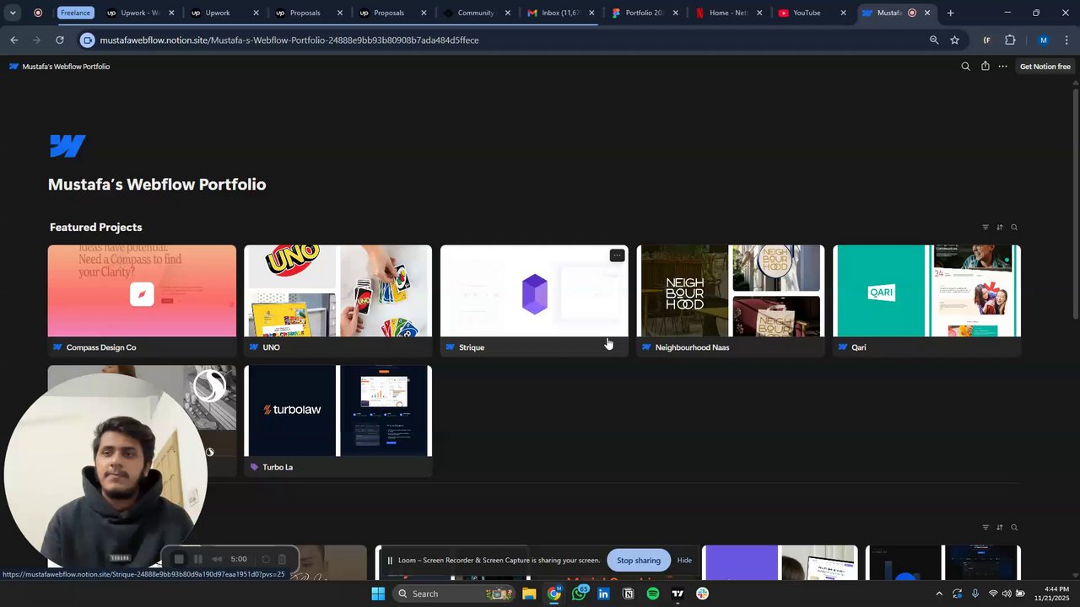Switch to the first Proposals tab

point(305,13)
